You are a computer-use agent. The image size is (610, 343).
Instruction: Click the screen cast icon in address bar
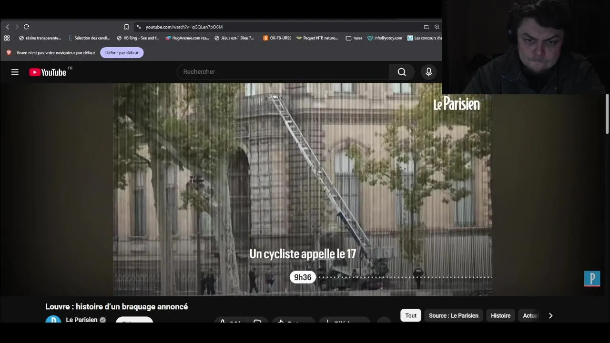(x=427, y=27)
